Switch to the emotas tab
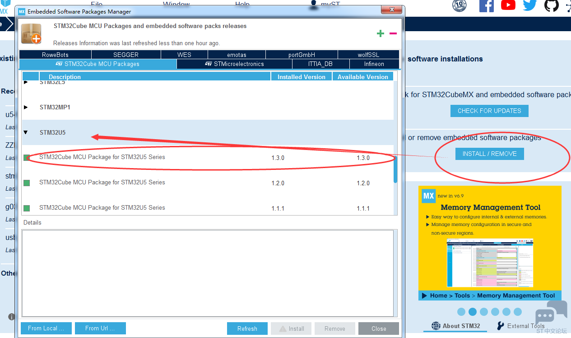 pos(237,55)
